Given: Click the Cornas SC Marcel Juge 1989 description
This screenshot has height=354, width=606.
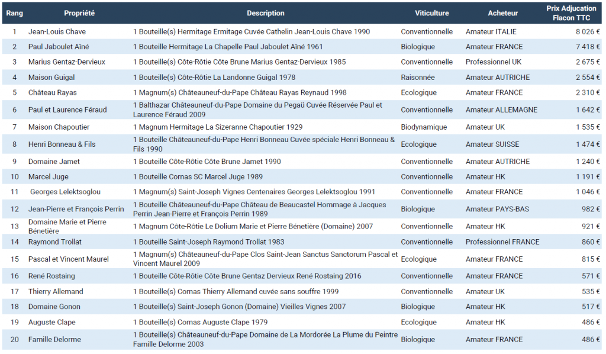Looking at the screenshot, I should pos(198,176).
